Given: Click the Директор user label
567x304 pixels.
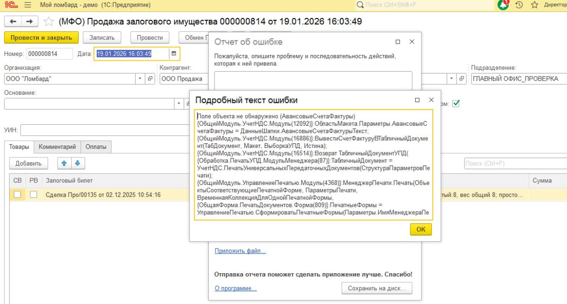Looking at the screenshot, I should 555,5.
